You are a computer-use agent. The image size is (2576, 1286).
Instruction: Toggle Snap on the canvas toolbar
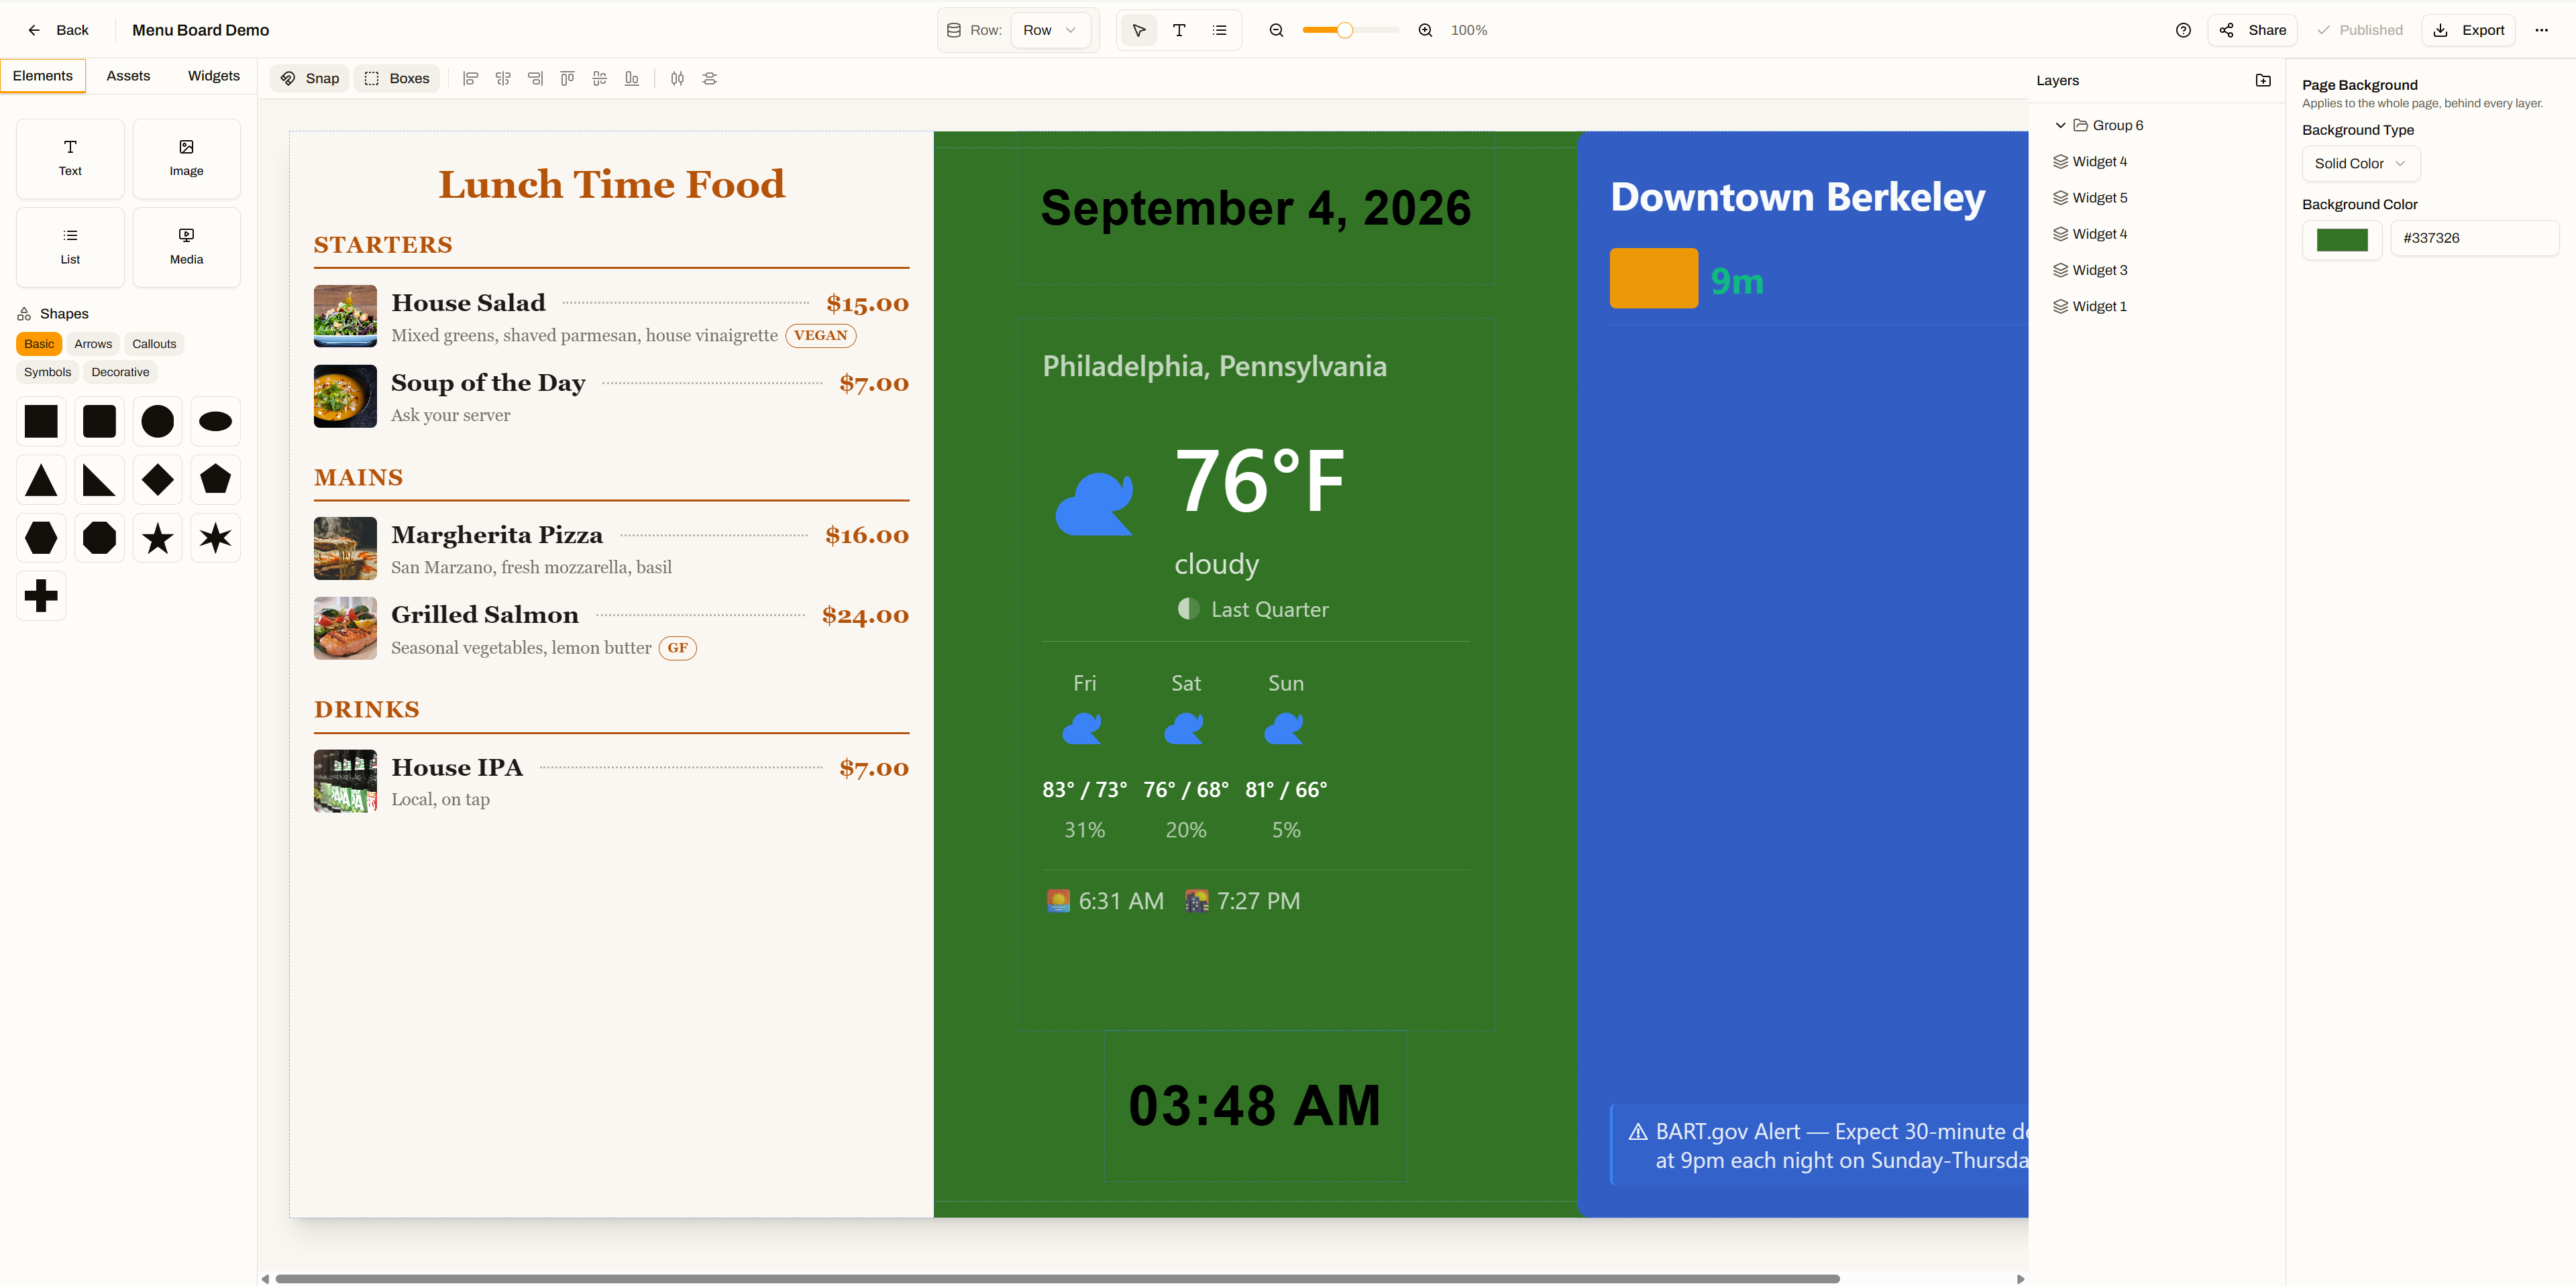[x=310, y=79]
